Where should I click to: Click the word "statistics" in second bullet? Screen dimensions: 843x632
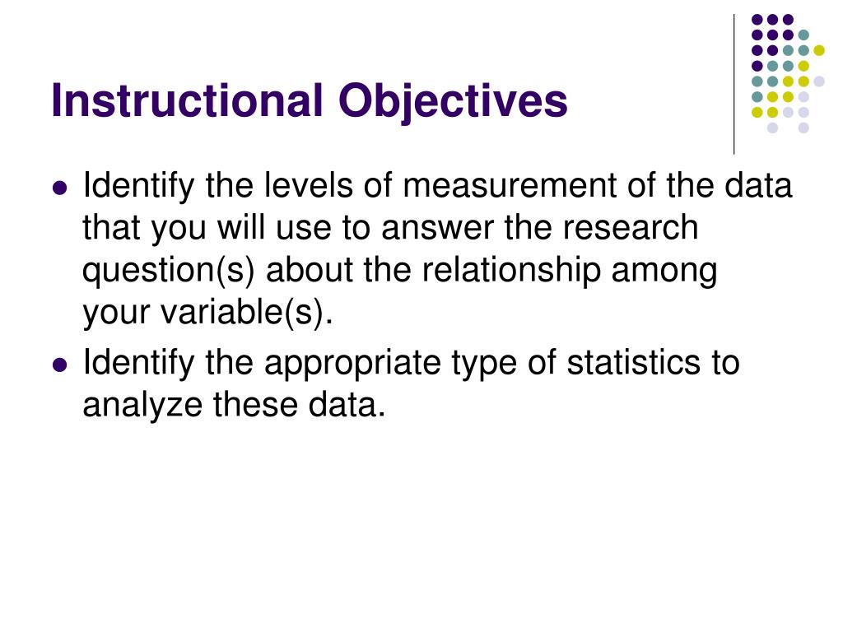(634, 363)
